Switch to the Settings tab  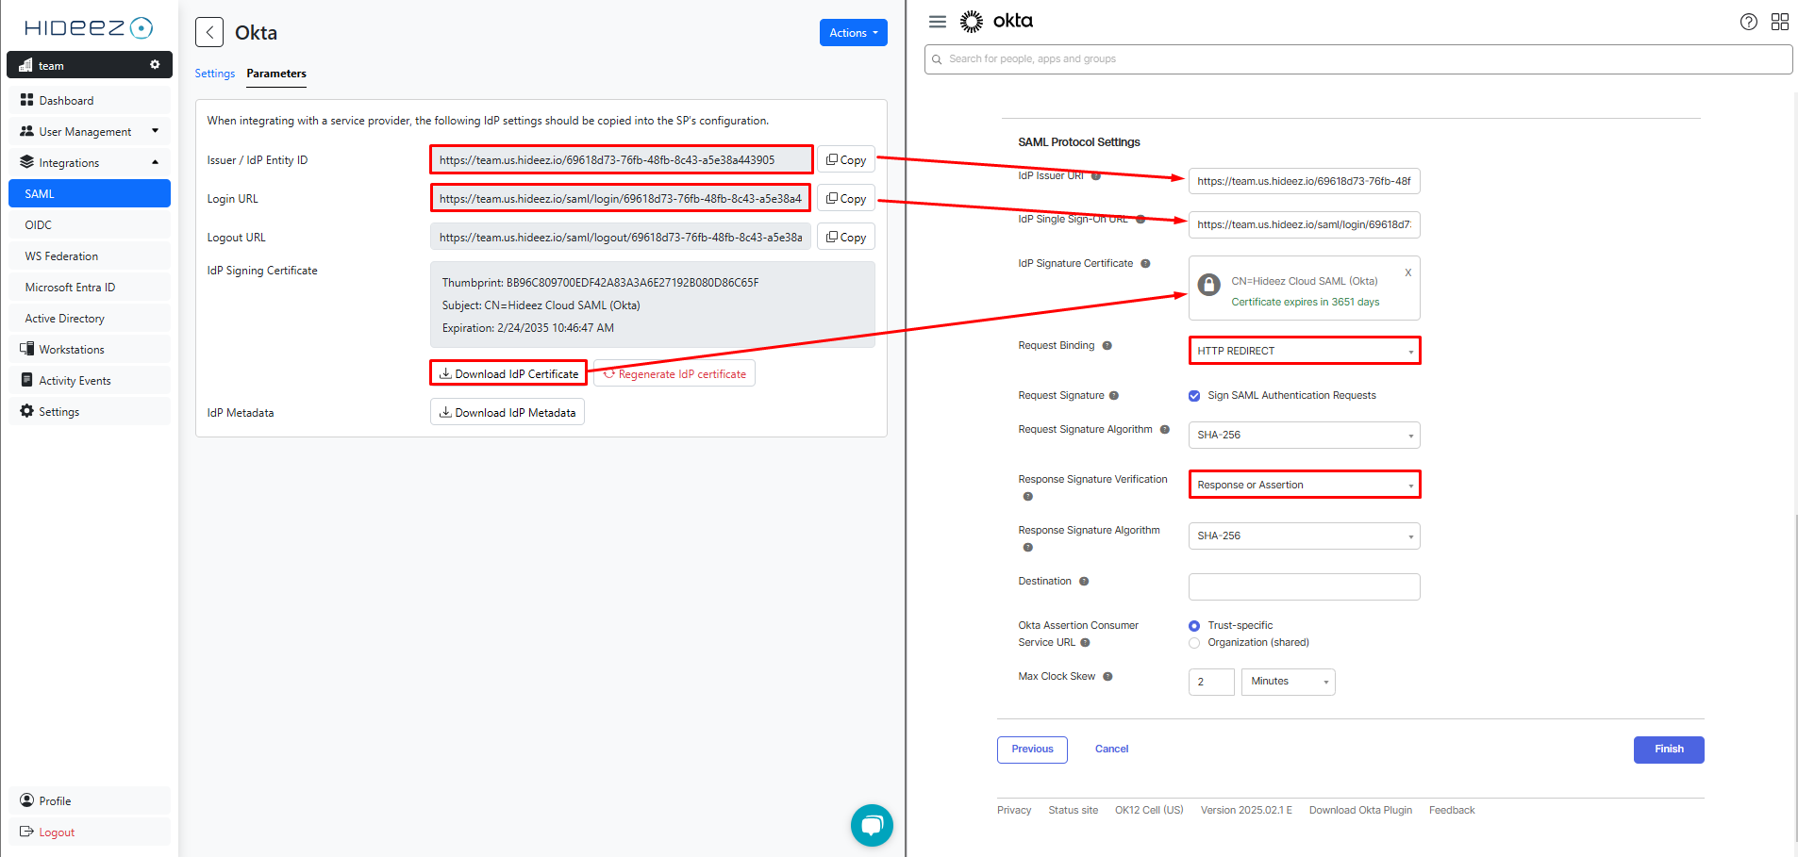pos(214,74)
